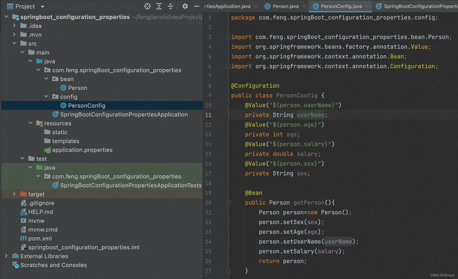
Task: Select the mvnw.cmd file
Action: point(43,229)
